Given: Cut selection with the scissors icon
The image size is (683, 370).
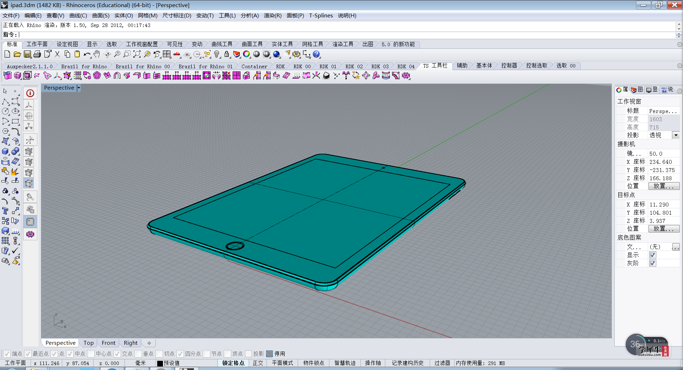Looking at the screenshot, I should tap(57, 54).
